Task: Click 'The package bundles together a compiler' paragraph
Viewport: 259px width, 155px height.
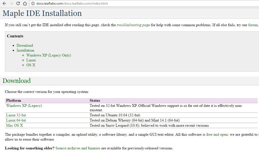Action: click(131, 137)
